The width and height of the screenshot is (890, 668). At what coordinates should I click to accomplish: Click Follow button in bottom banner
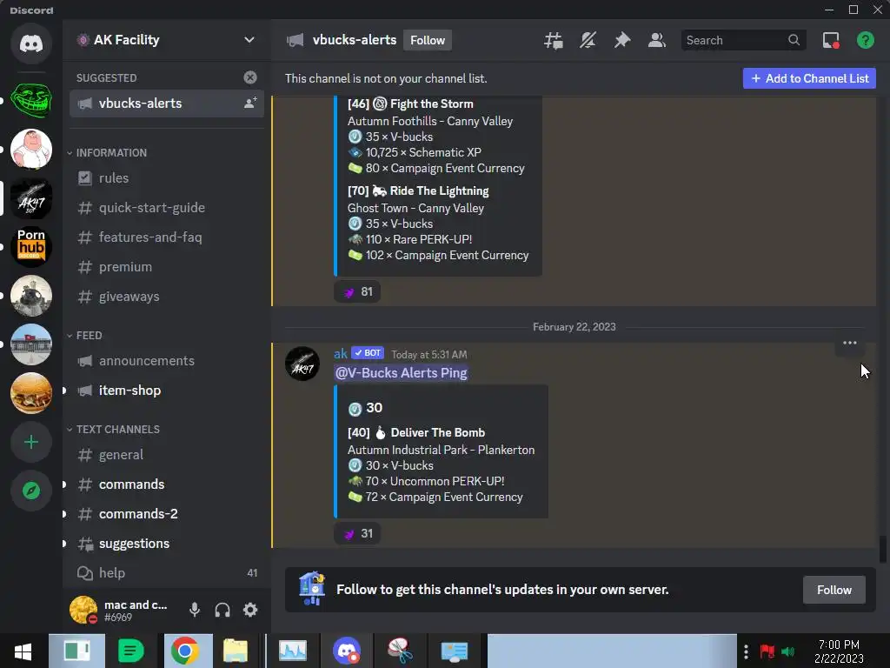click(x=834, y=590)
